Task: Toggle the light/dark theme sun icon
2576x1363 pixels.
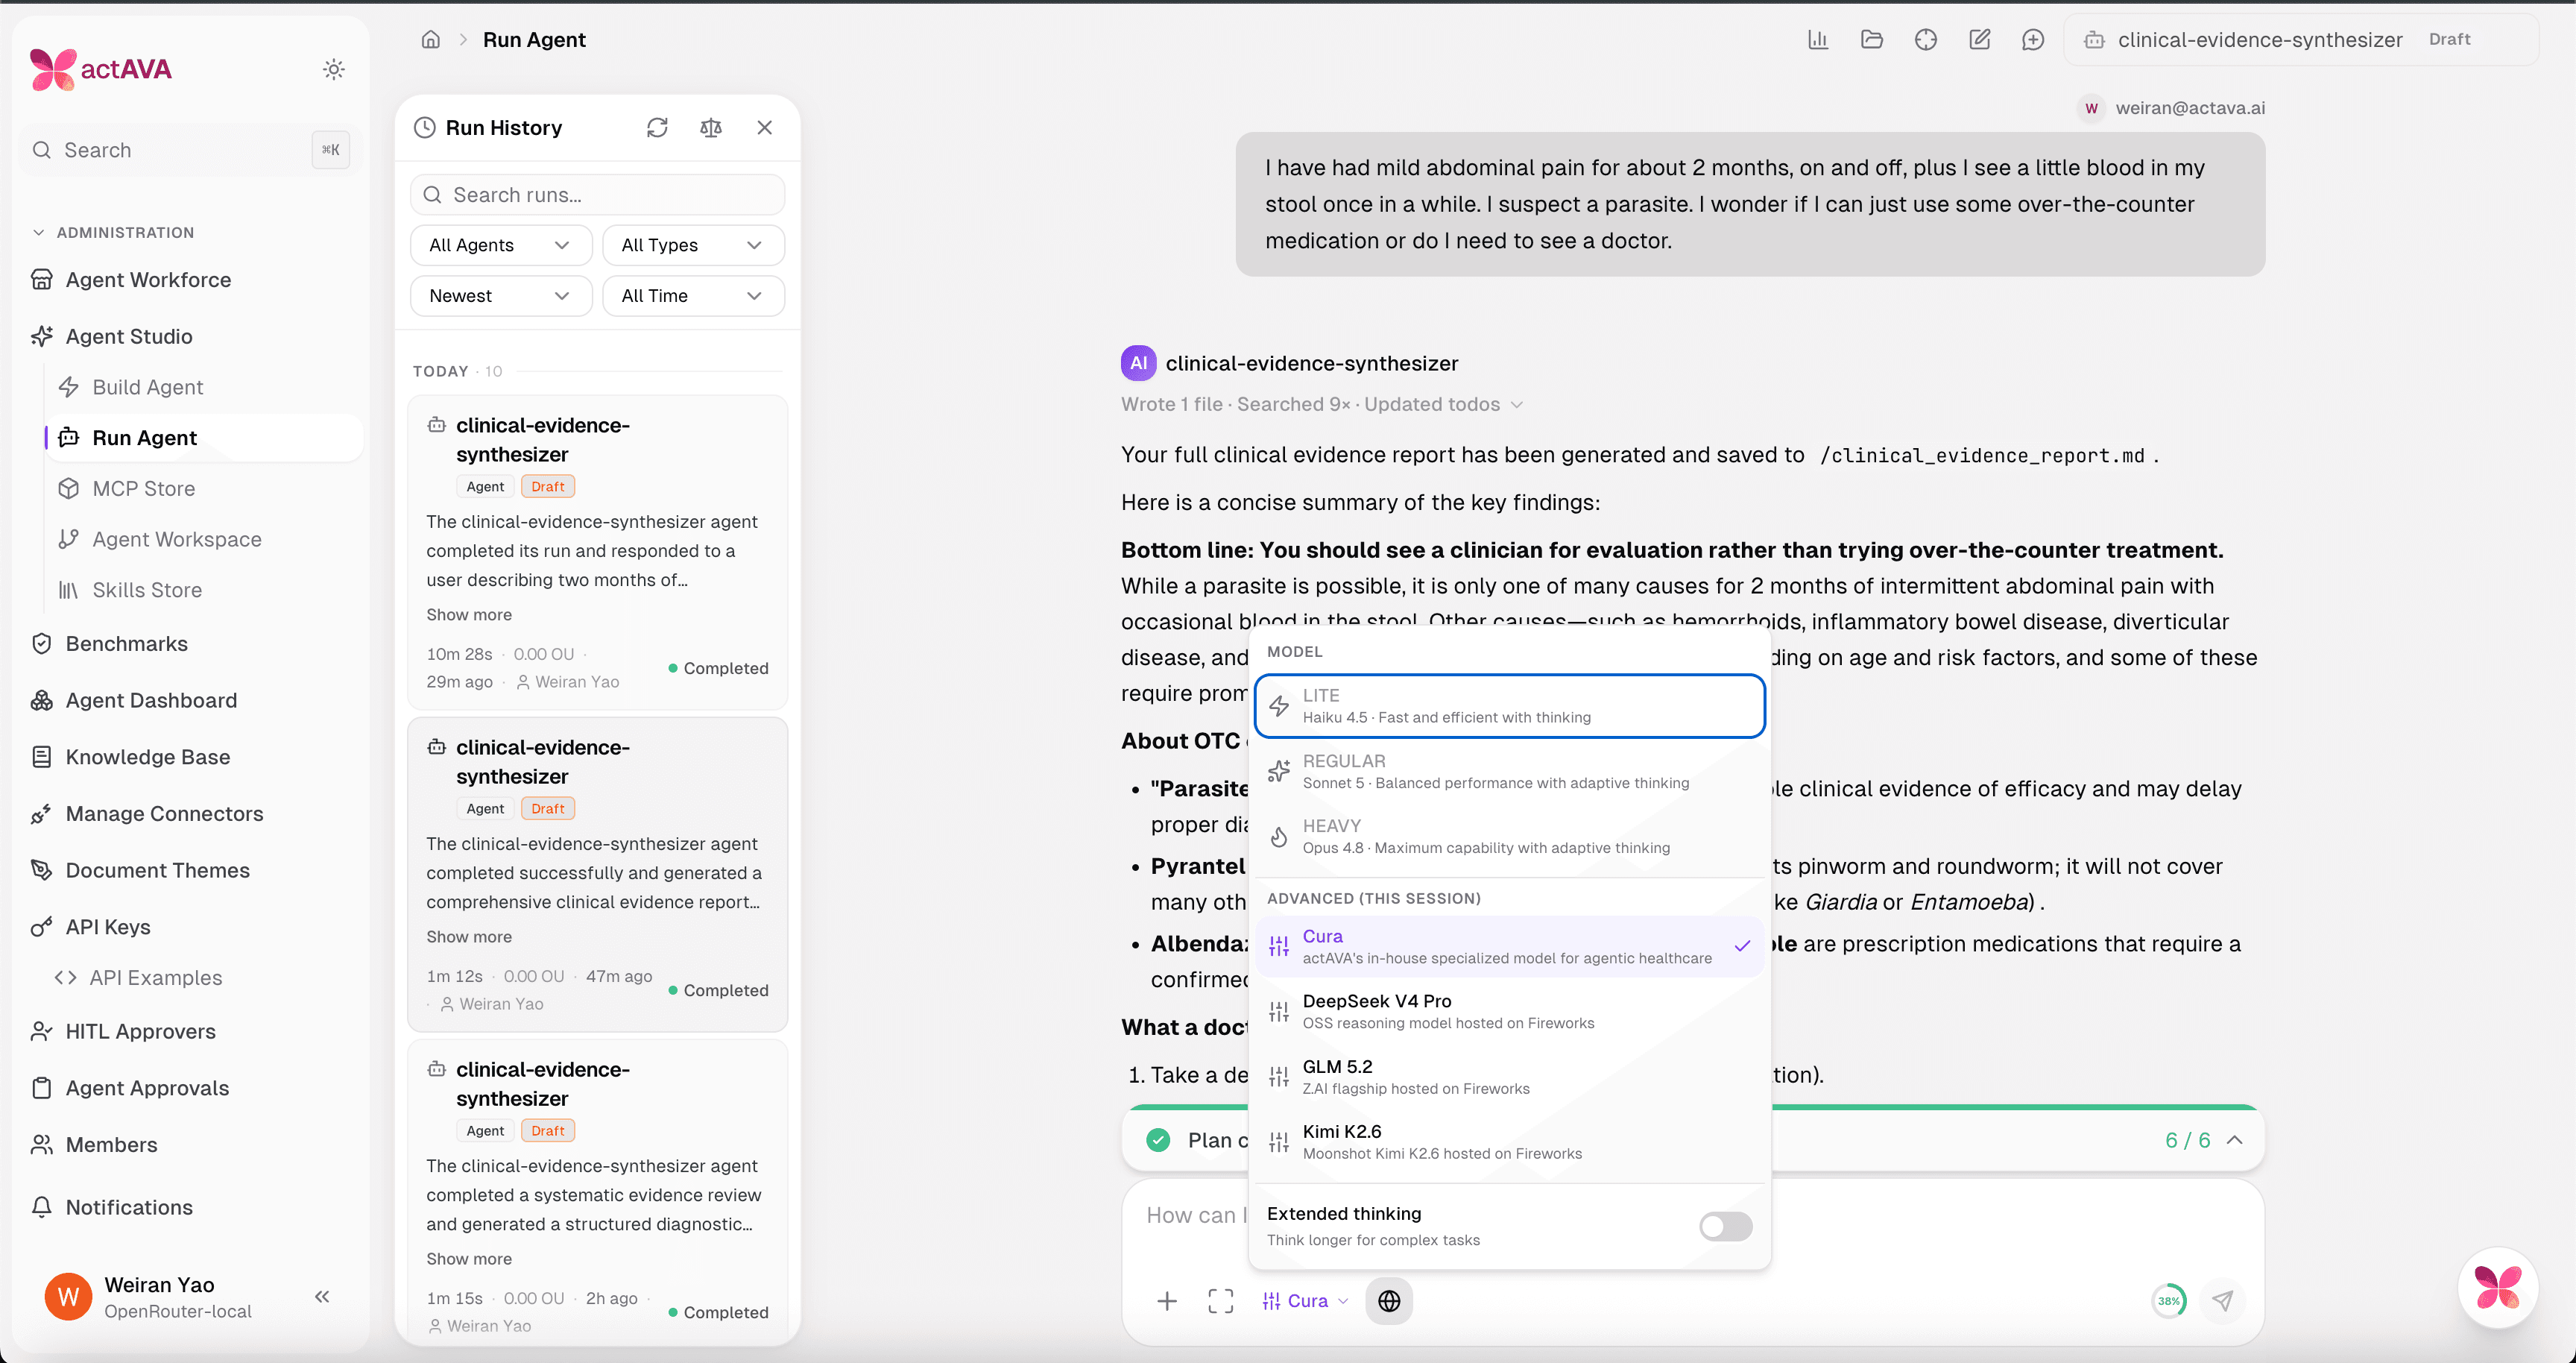Action: point(334,69)
